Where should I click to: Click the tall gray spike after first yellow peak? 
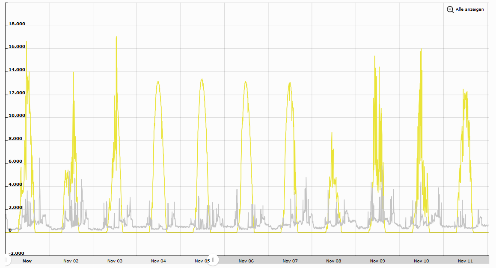coord(39,159)
